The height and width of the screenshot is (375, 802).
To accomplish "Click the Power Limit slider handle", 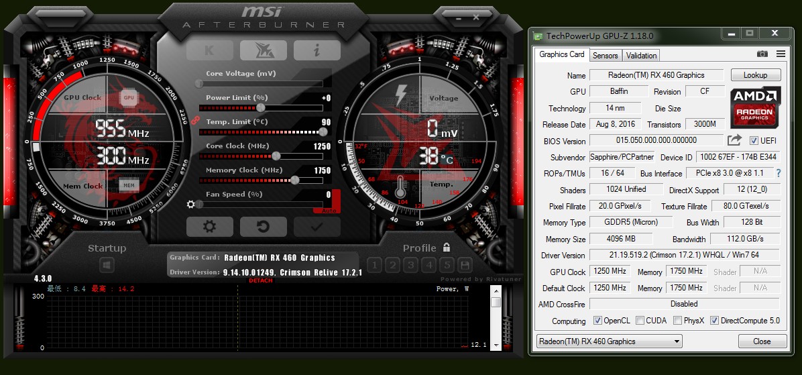I will click(261, 107).
